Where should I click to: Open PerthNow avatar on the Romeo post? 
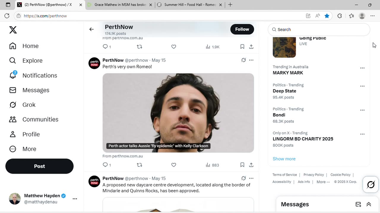click(94, 63)
